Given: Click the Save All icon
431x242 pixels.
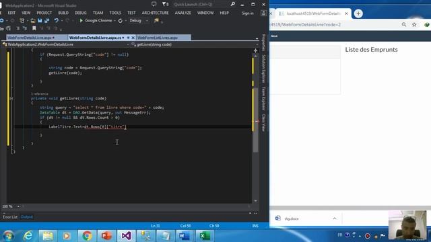Looking at the screenshot, I should (46, 21).
